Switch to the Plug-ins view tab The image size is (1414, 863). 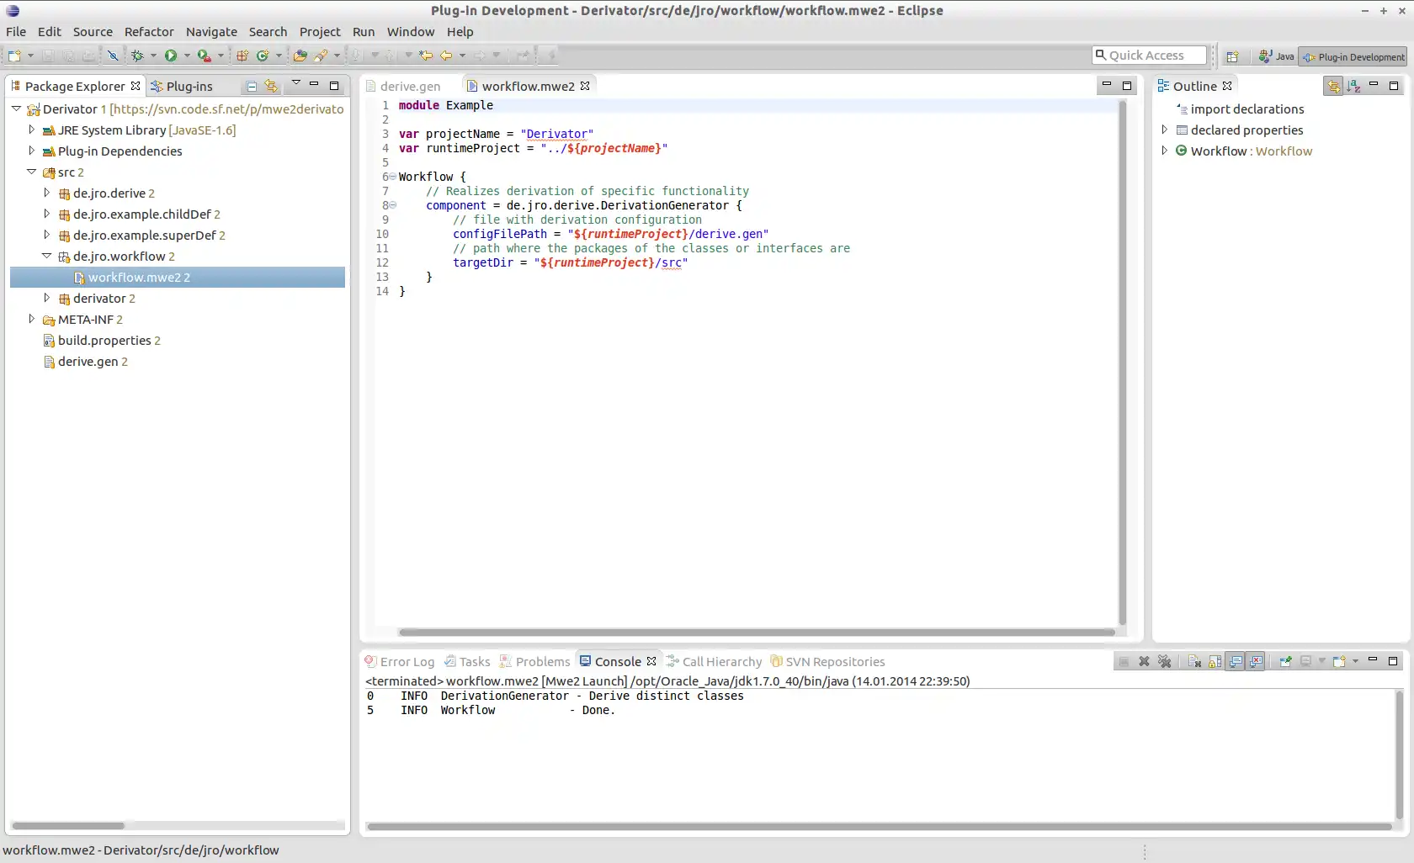pyautogui.click(x=182, y=86)
